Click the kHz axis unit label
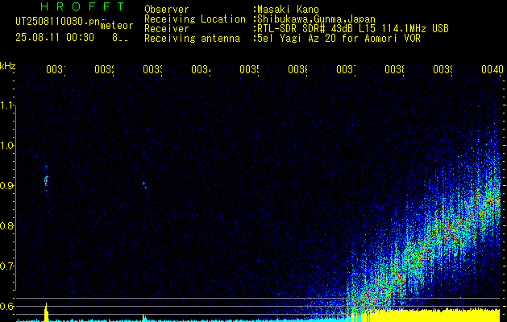 (x=8, y=65)
